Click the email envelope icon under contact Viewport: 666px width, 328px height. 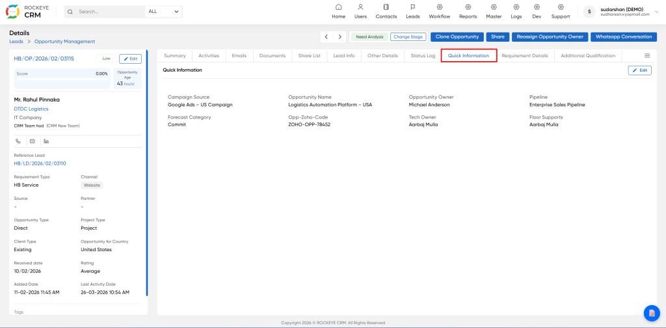coord(33,141)
